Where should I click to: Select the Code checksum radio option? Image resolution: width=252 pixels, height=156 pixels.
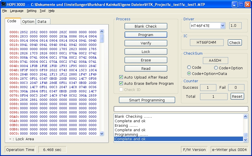189,68
